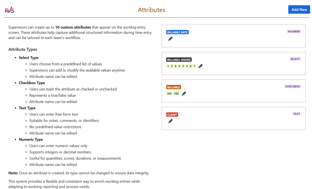The image size is (312, 189).
Task: Edit the CLIENT attribute name
Action: (x=170, y=121)
